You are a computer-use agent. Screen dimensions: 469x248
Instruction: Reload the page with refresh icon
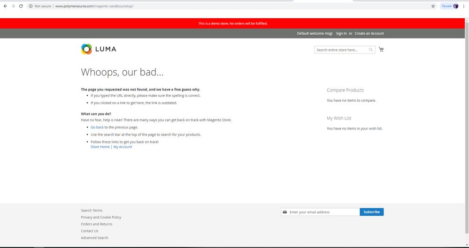(x=21, y=6)
